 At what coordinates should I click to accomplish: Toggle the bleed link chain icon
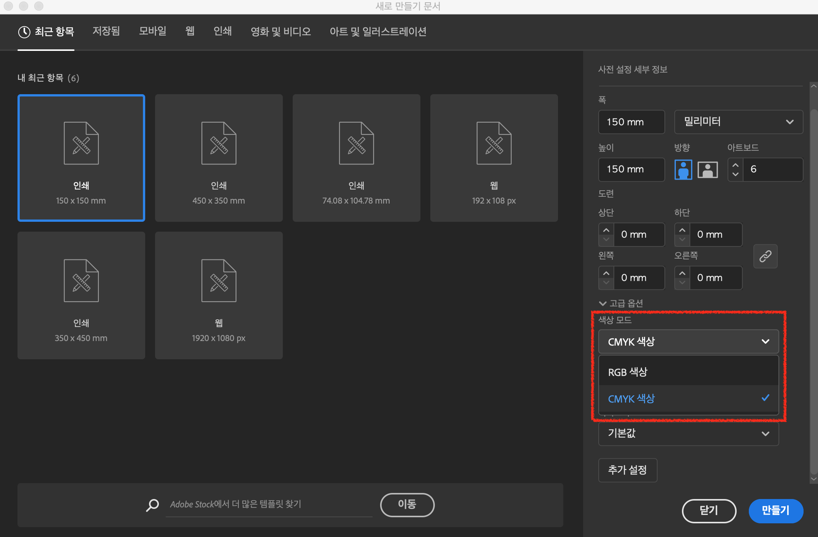765,256
